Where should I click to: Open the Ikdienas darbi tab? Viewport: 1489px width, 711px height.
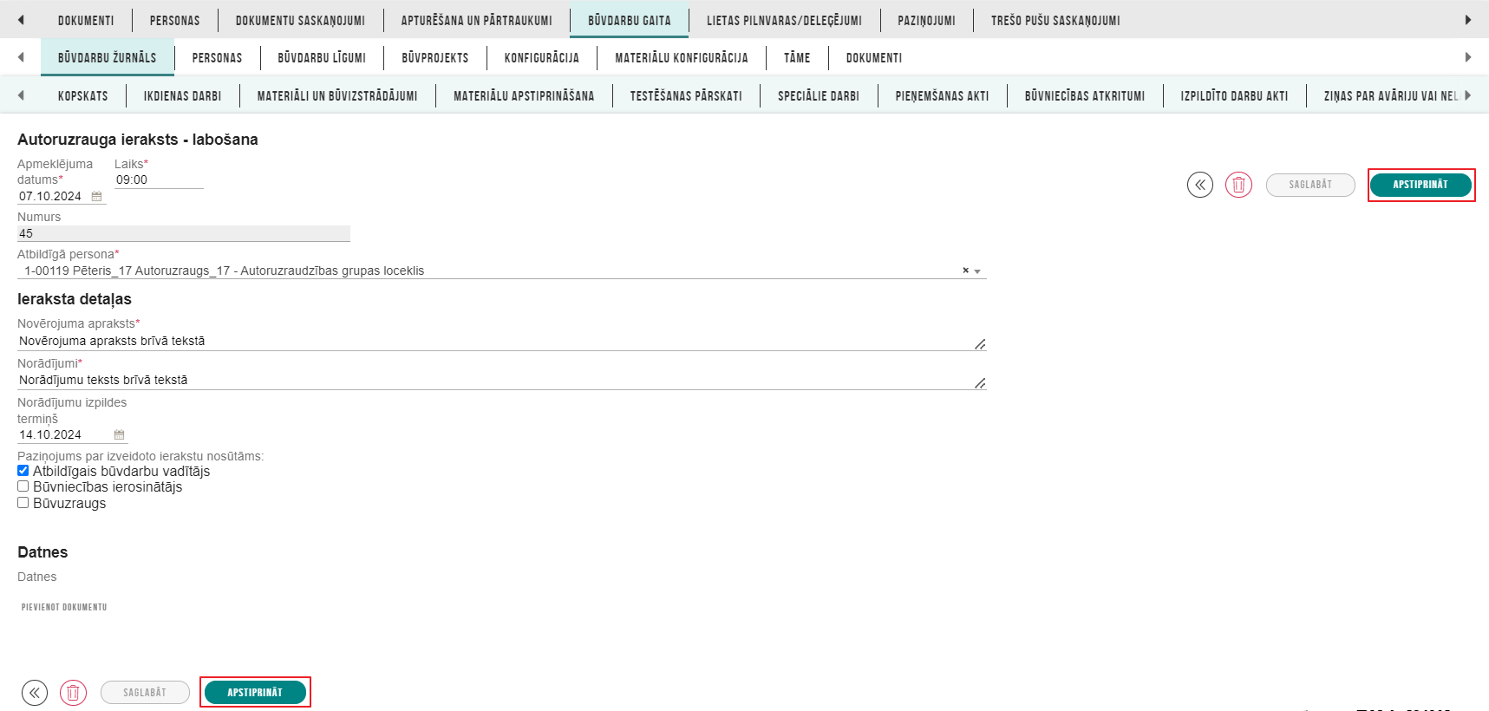click(183, 95)
